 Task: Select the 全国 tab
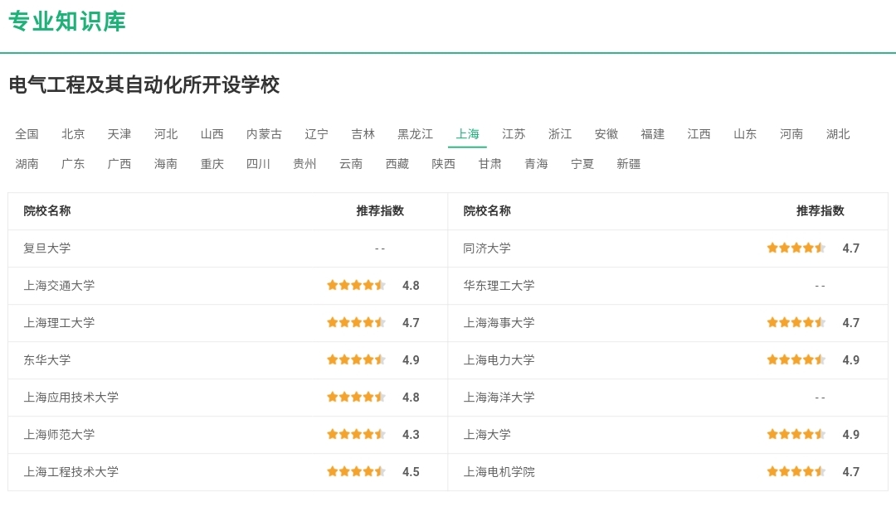[27, 133]
